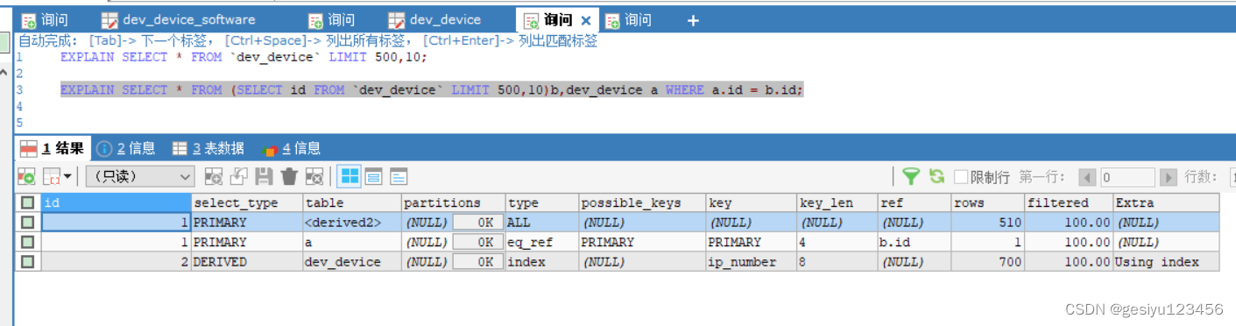
Task: Click the cancel changes icon
Action: tap(314, 176)
